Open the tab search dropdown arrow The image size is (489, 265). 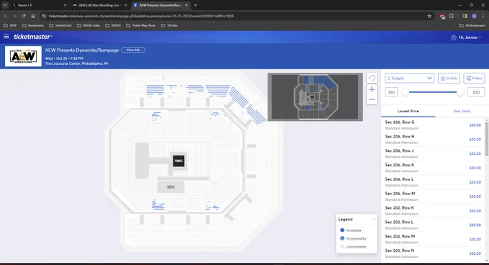[5, 5]
